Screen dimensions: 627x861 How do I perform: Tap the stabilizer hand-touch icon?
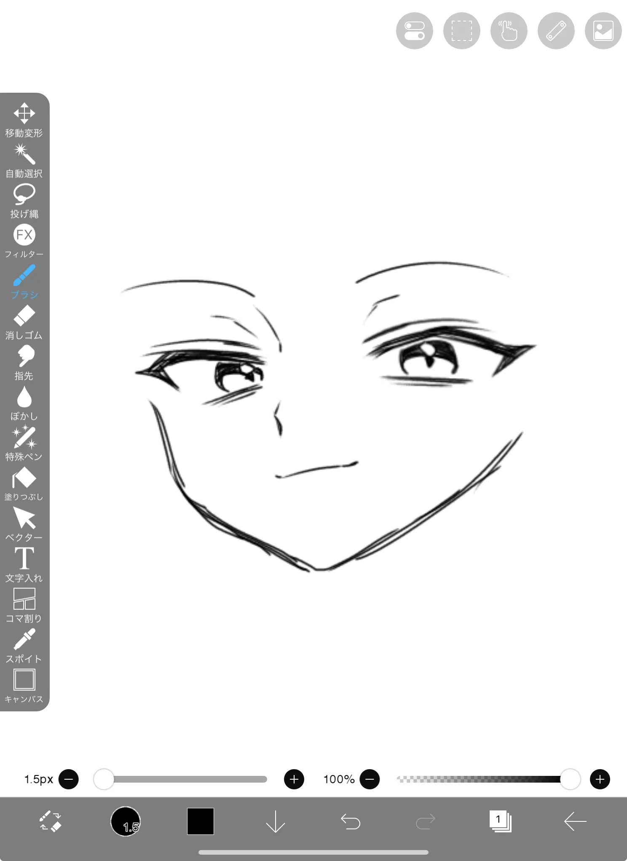pos(509,31)
